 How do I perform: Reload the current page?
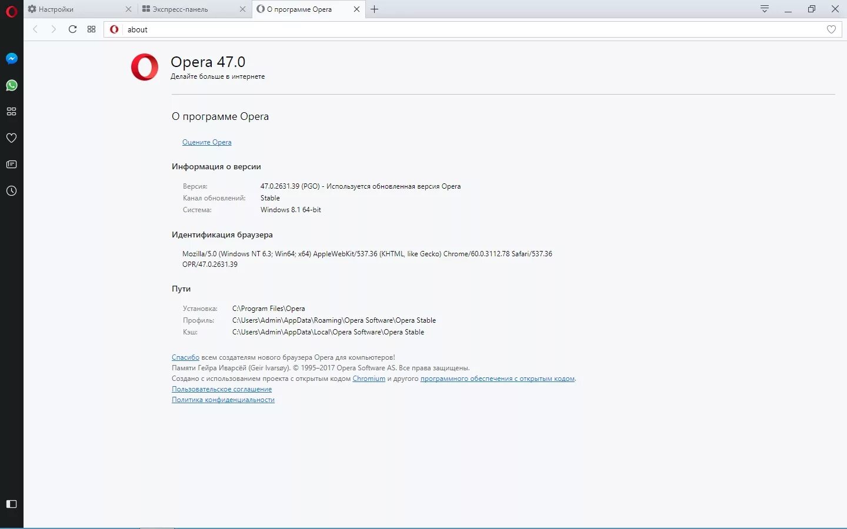point(72,29)
